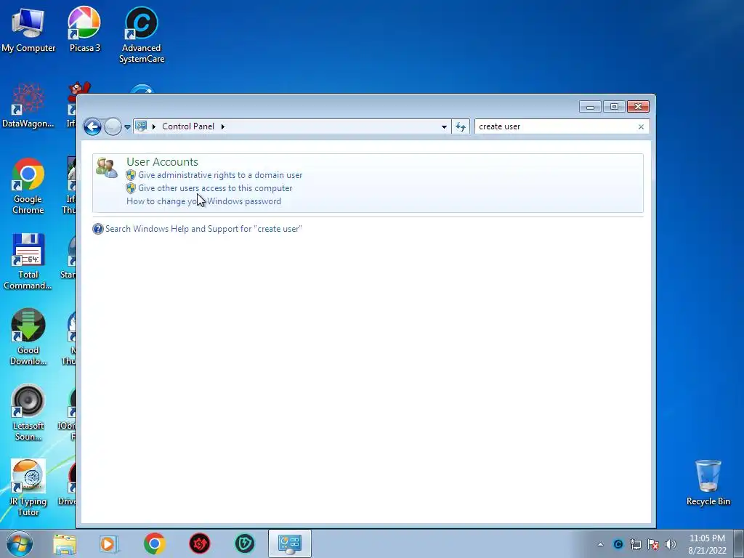Screen dimensions: 744x558
Task: Expand the arrow after Control Panel breadcrumb
Action: pos(222,126)
